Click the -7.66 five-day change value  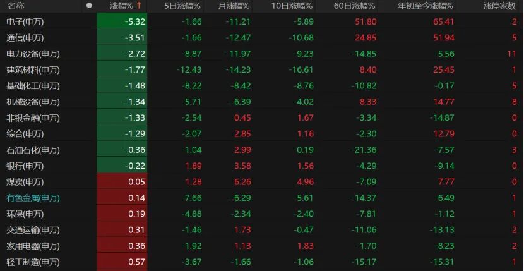tap(191, 198)
